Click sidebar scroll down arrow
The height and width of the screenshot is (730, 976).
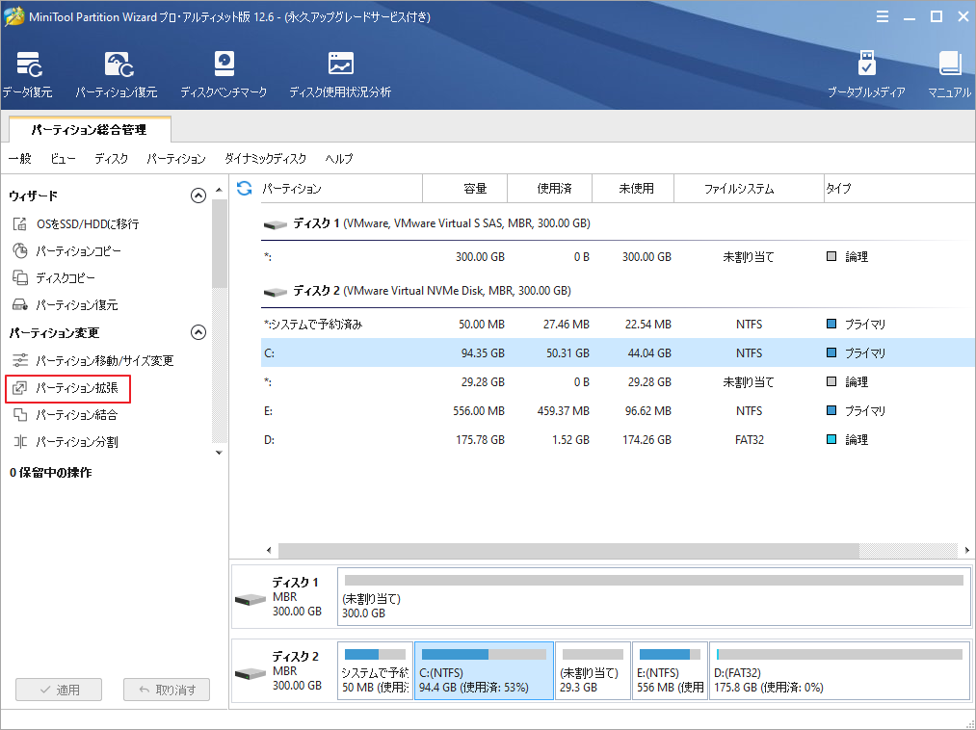[219, 452]
